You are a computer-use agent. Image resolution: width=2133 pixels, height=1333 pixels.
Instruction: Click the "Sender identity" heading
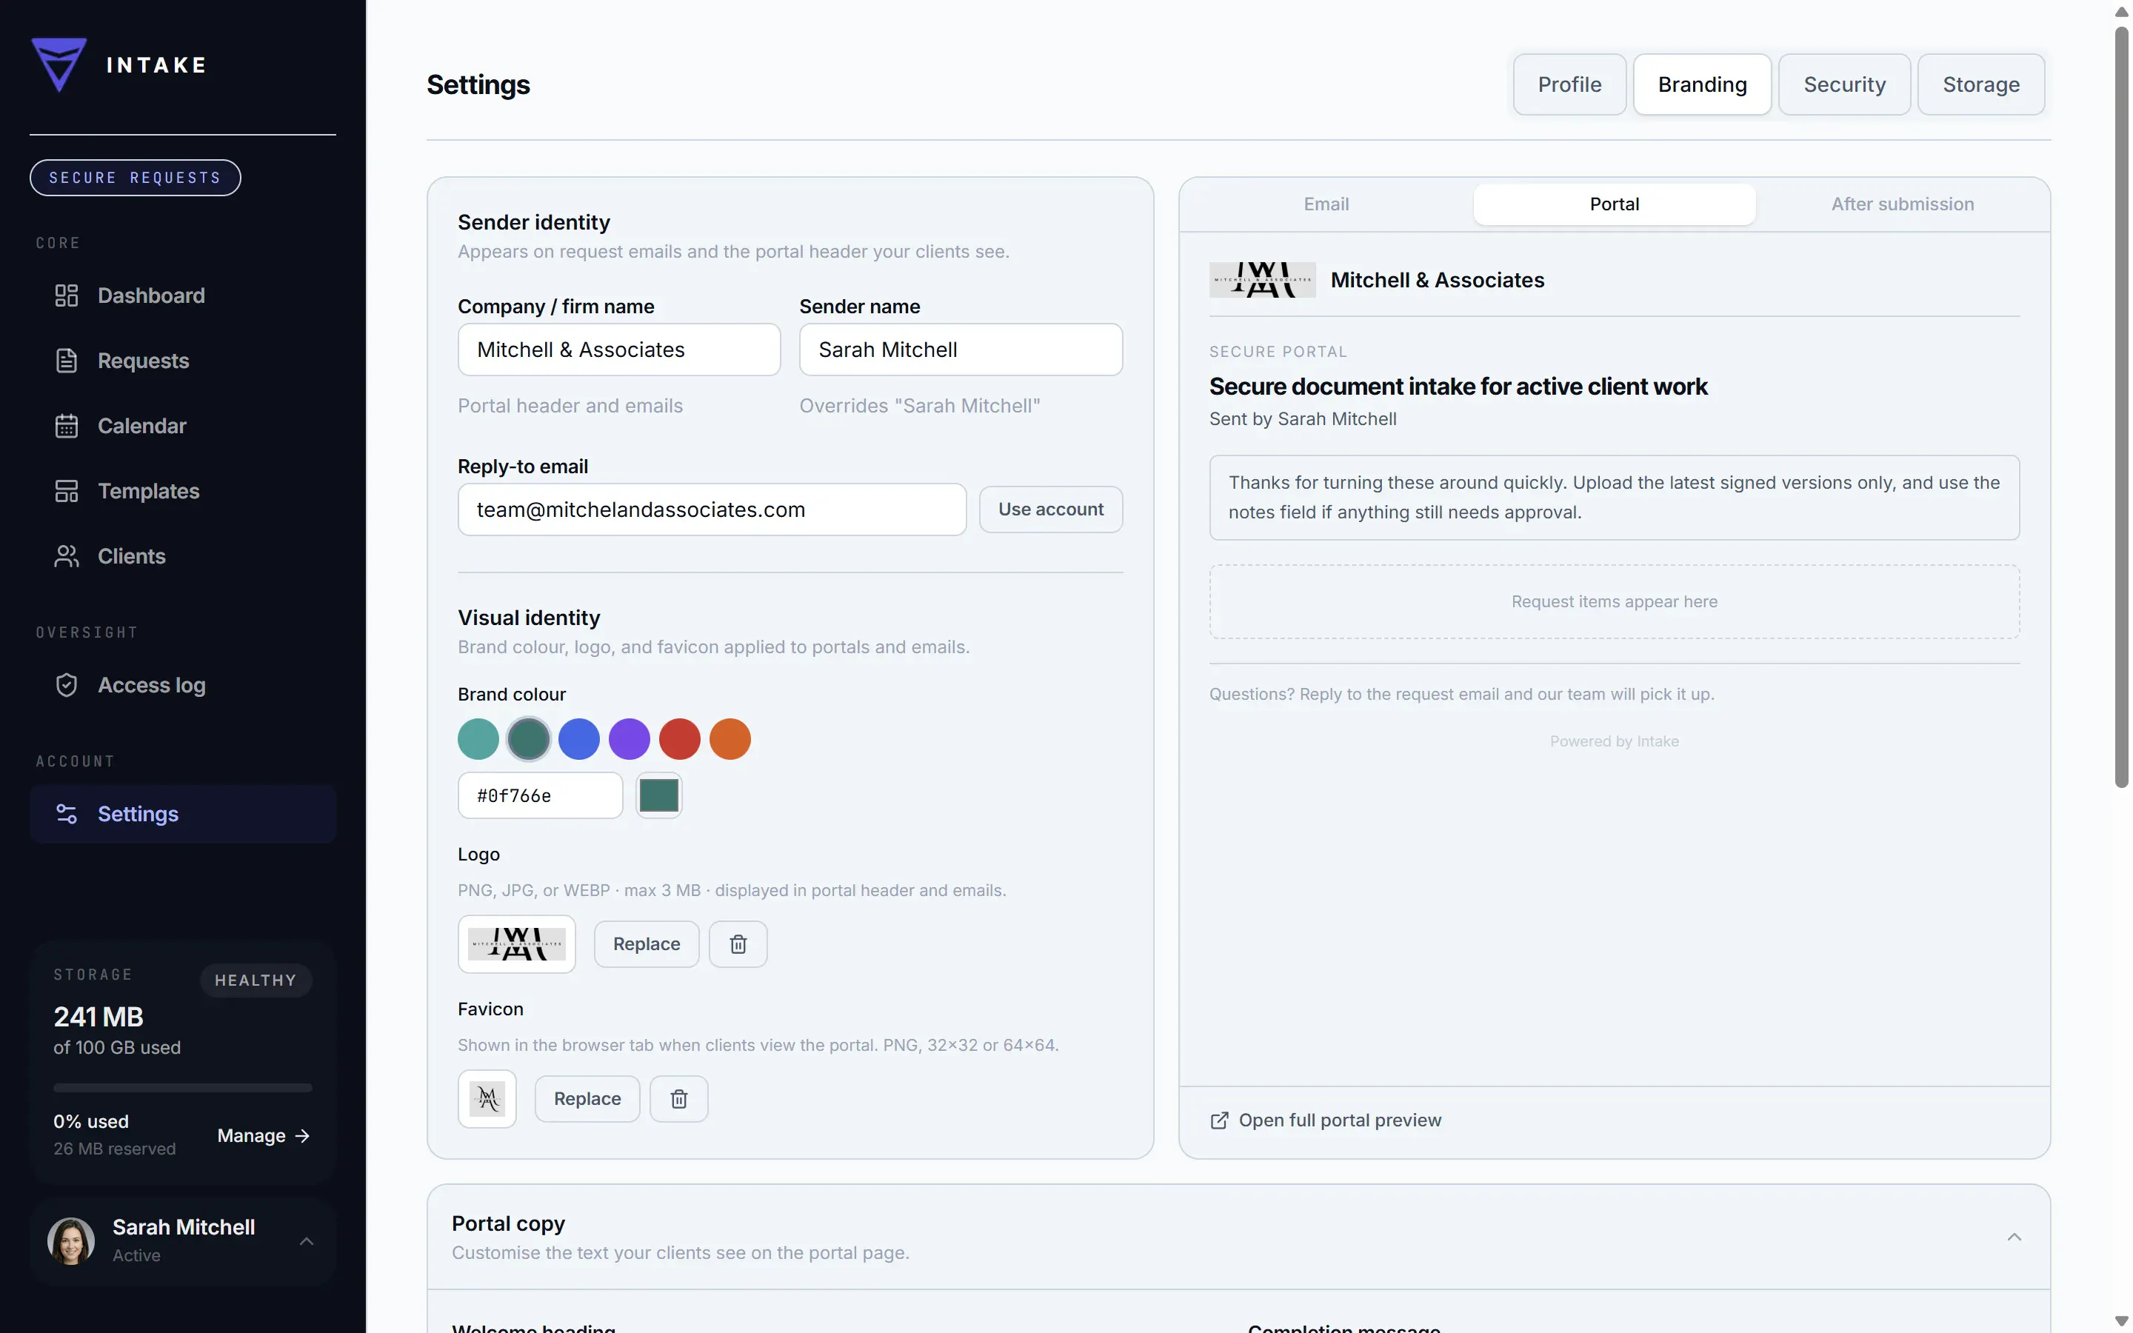pos(533,222)
